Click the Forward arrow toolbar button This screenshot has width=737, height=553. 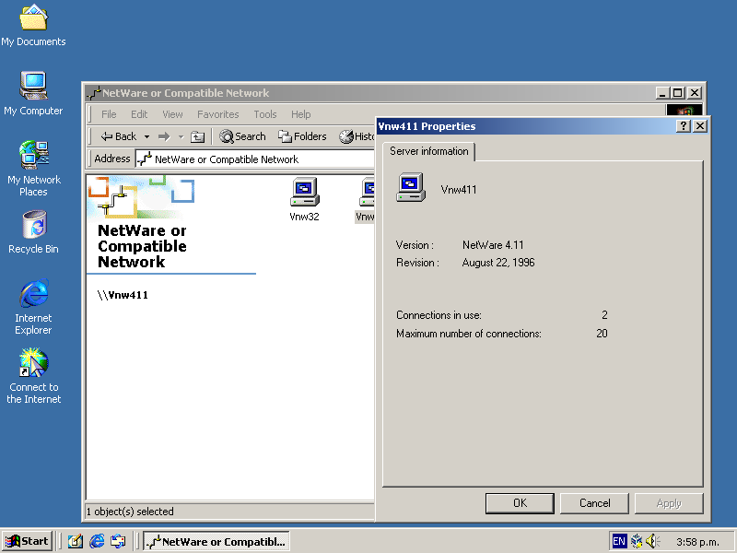click(164, 136)
